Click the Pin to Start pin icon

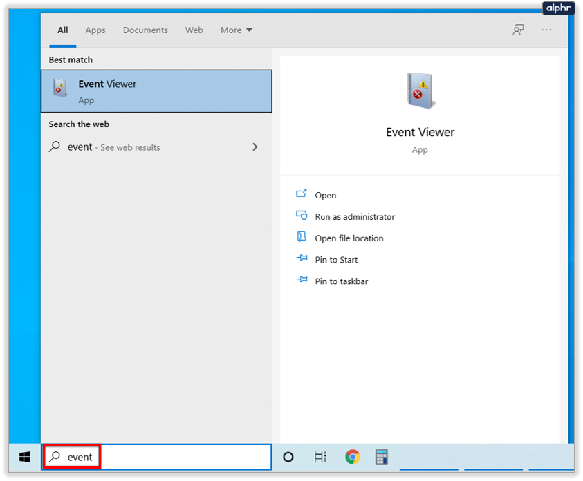(x=302, y=258)
